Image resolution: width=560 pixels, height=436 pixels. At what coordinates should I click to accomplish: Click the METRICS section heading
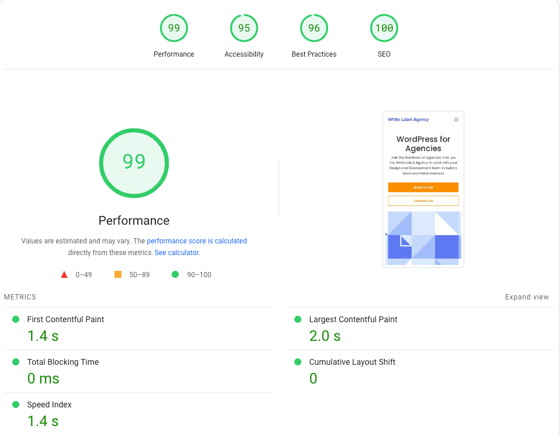[x=20, y=297]
